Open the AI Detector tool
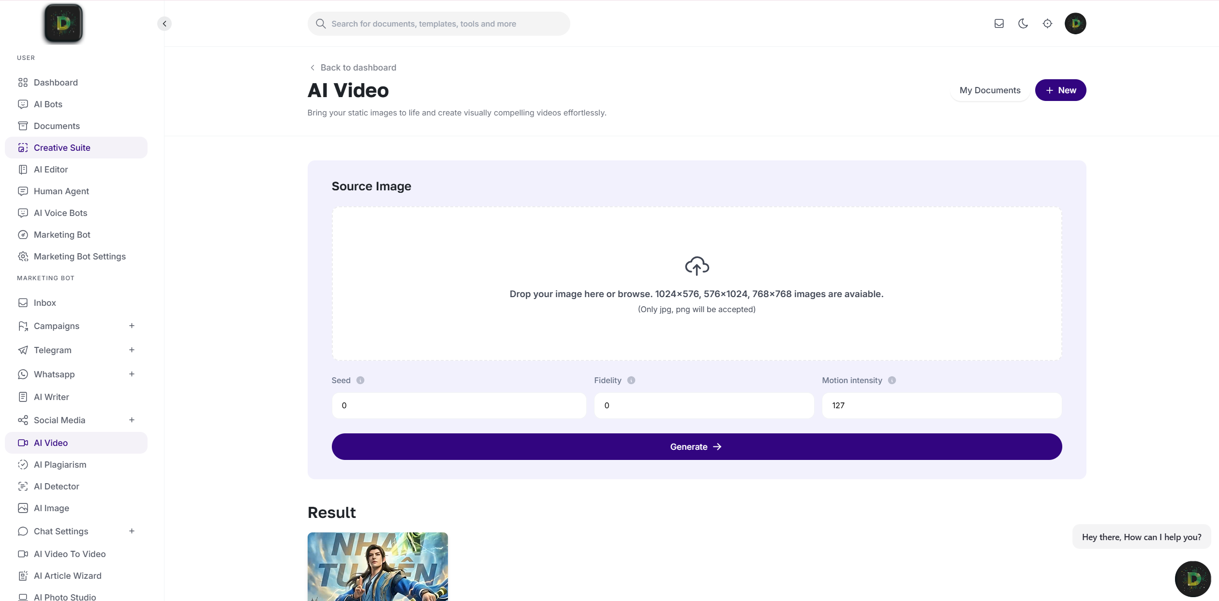1219x601 pixels. pos(57,486)
